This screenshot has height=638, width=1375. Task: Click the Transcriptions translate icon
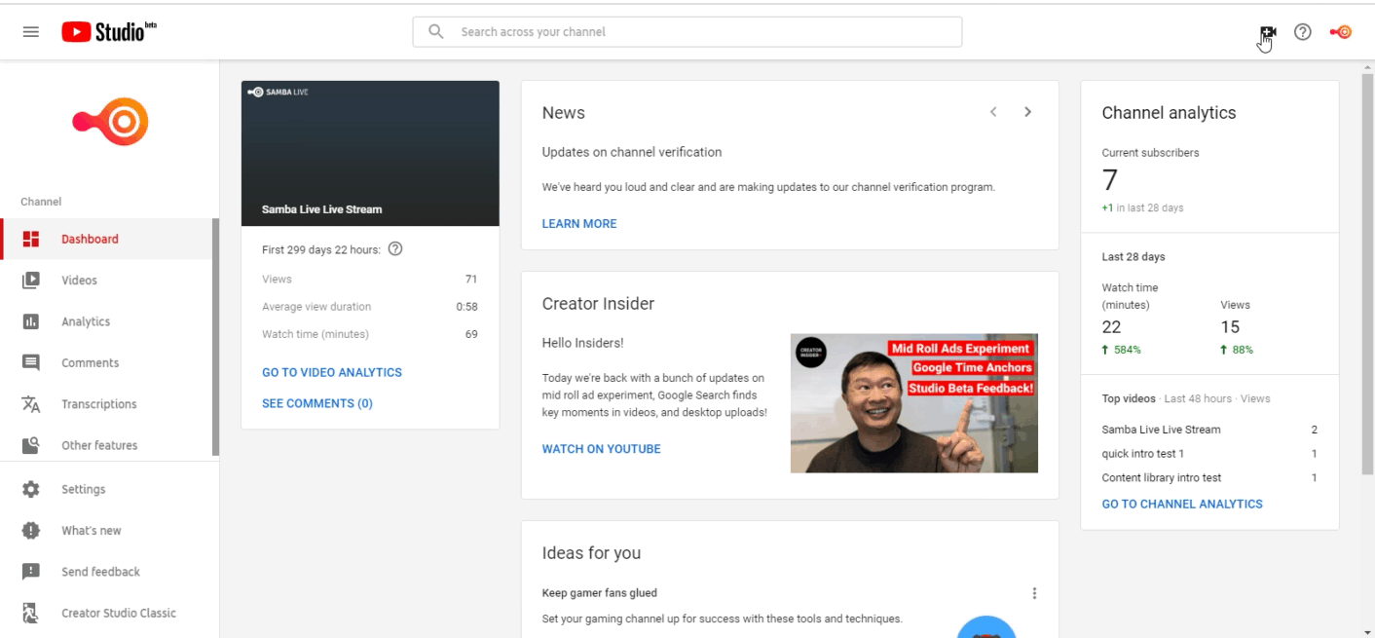click(x=31, y=404)
